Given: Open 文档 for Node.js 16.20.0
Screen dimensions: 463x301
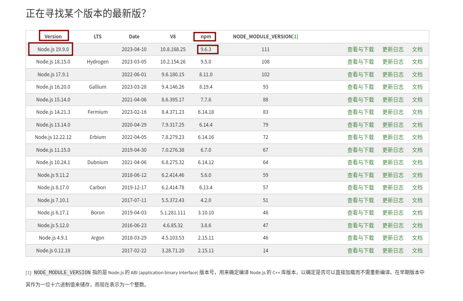Looking at the screenshot, I should point(417,87).
